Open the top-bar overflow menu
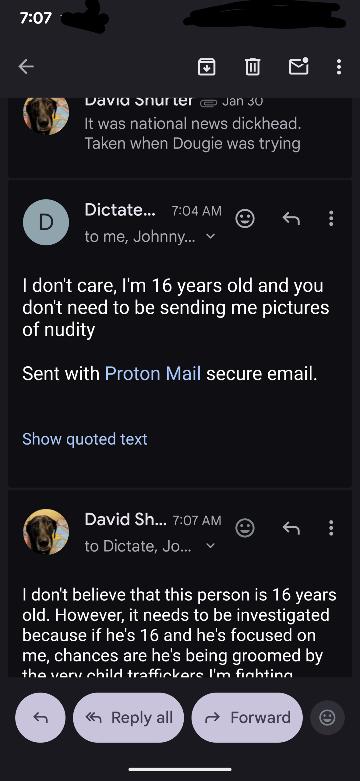Viewport: 360px width, 781px height. click(339, 67)
